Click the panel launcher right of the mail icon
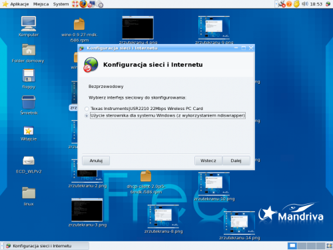 click(100, 4)
